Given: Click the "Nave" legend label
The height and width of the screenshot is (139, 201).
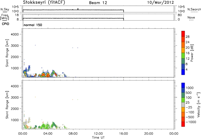Looking at the screenshot, I should pos(191,17).
